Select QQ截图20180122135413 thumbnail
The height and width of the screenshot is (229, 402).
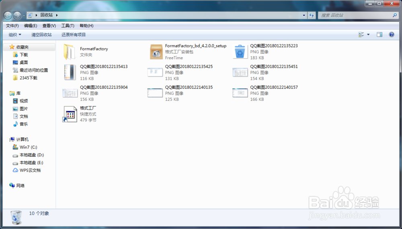coord(70,72)
